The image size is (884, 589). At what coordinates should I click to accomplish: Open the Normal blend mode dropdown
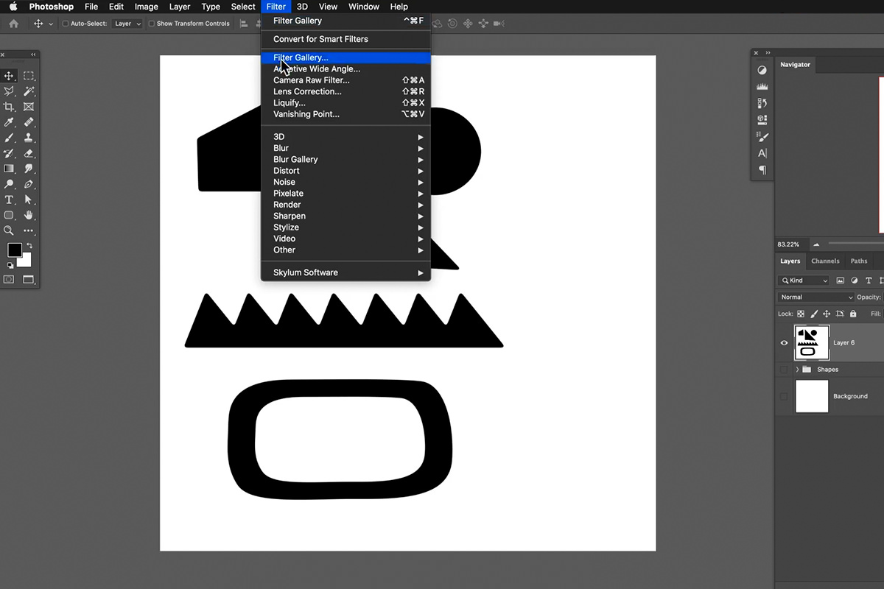coord(815,297)
